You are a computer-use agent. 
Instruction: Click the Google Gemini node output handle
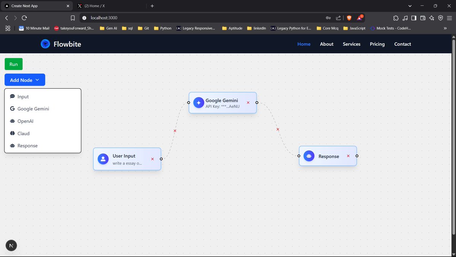(257, 102)
